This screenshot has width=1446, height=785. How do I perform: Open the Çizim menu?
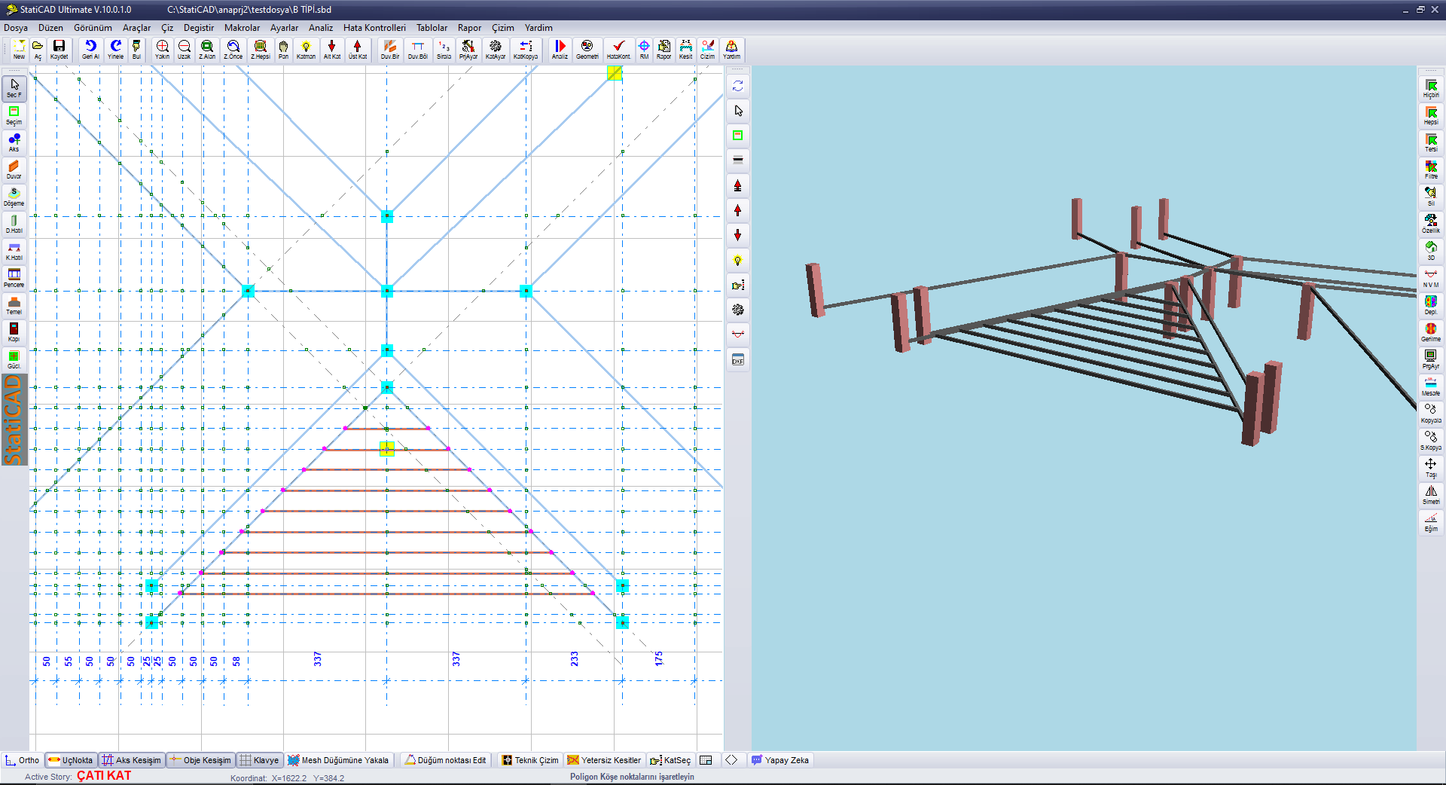503,28
